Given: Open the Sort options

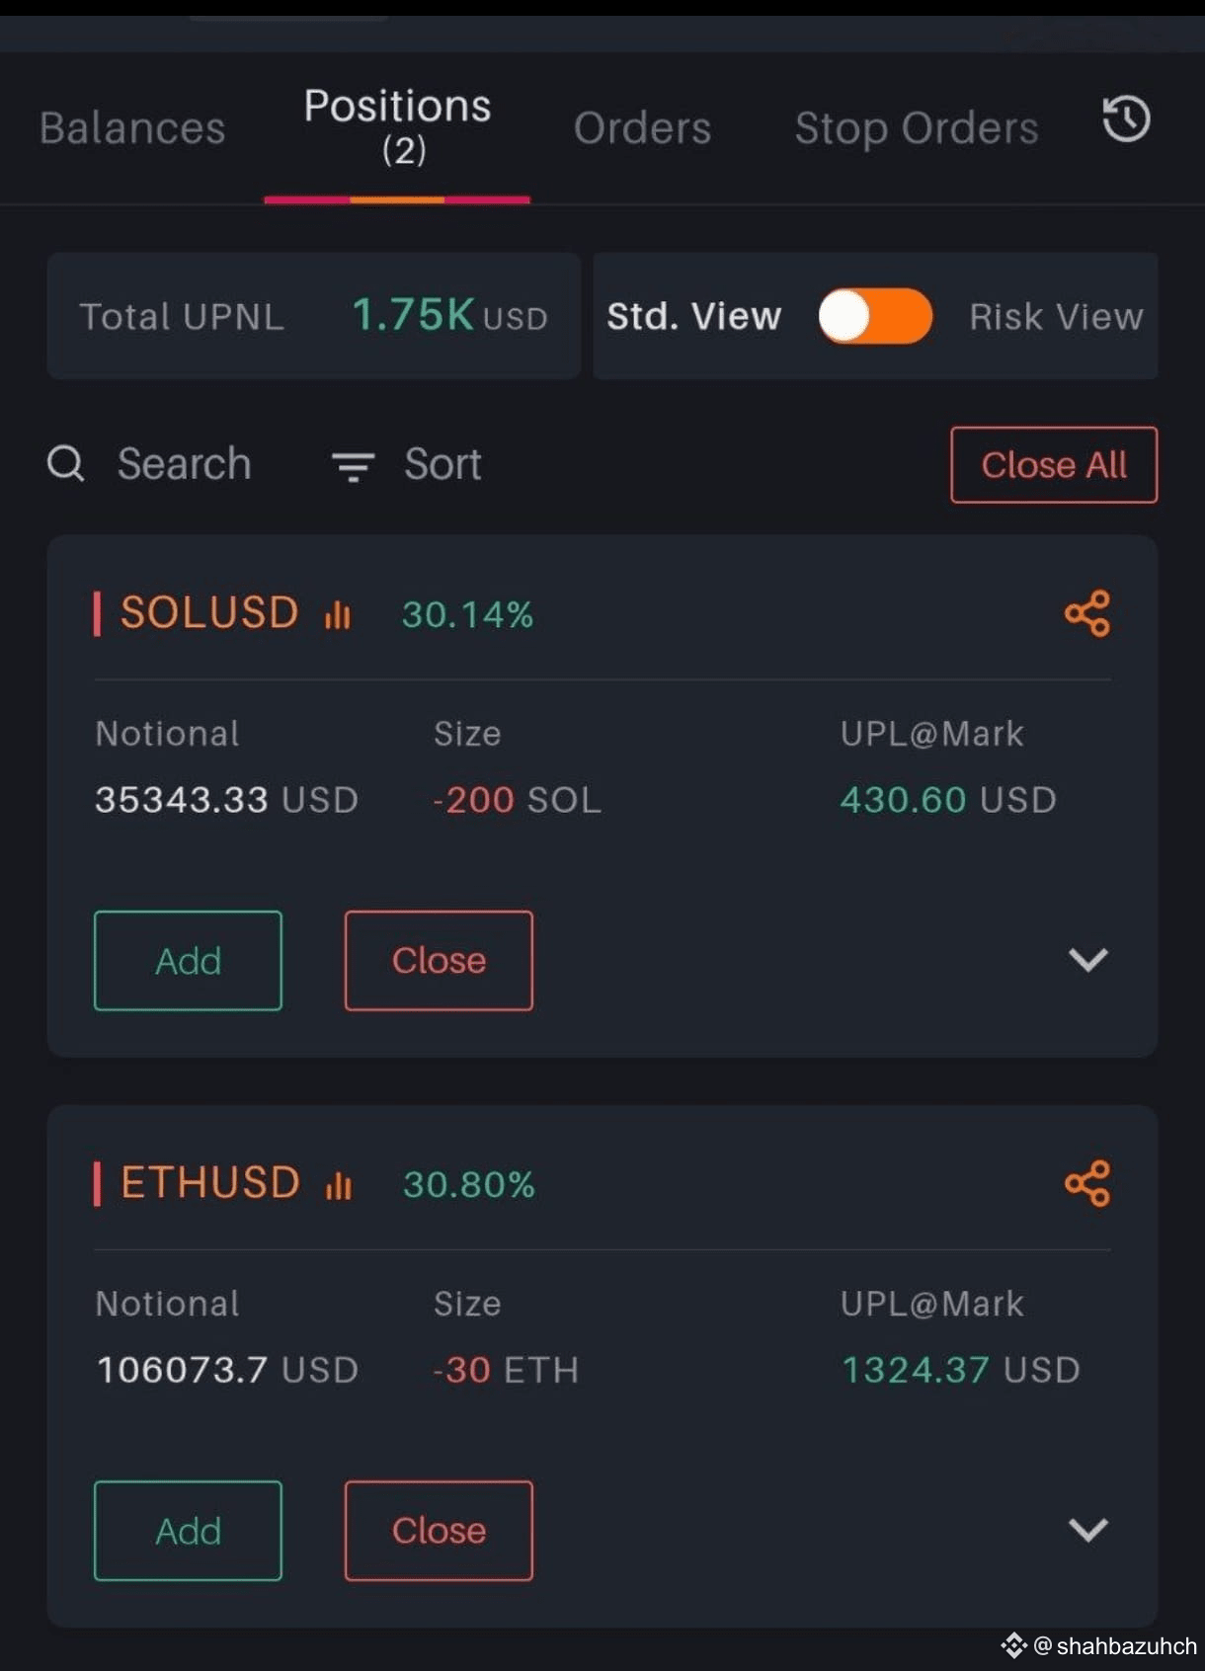Looking at the screenshot, I should pyautogui.click(x=407, y=464).
